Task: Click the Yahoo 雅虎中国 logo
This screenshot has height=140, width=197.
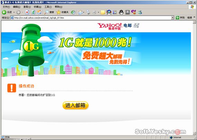Action: [x=110, y=26]
